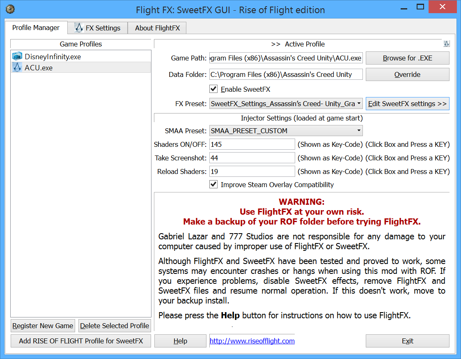Image resolution: width=461 pixels, height=359 pixels.
Task: Click the Assassin's Creed icon on FX Settings tab
Action: [x=78, y=28]
